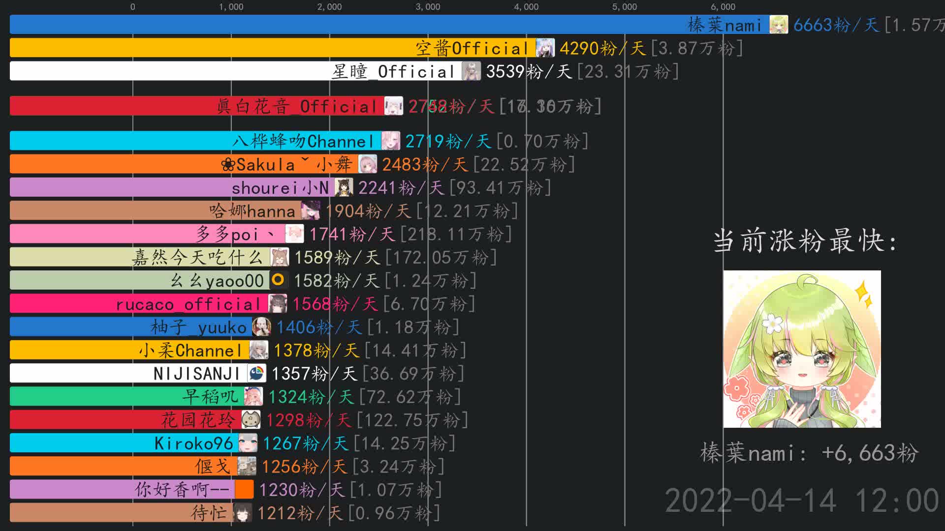Toggle the 多多poi、 bar highlight
The height and width of the screenshot is (531, 945).
point(148,234)
